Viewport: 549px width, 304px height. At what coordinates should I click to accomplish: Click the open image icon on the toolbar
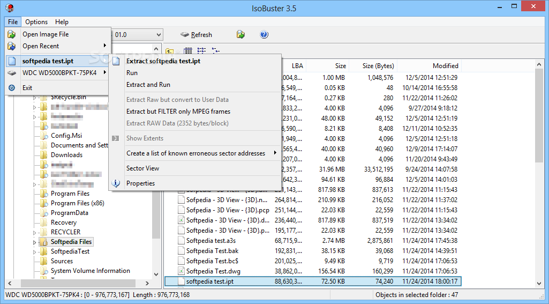click(240, 34)
